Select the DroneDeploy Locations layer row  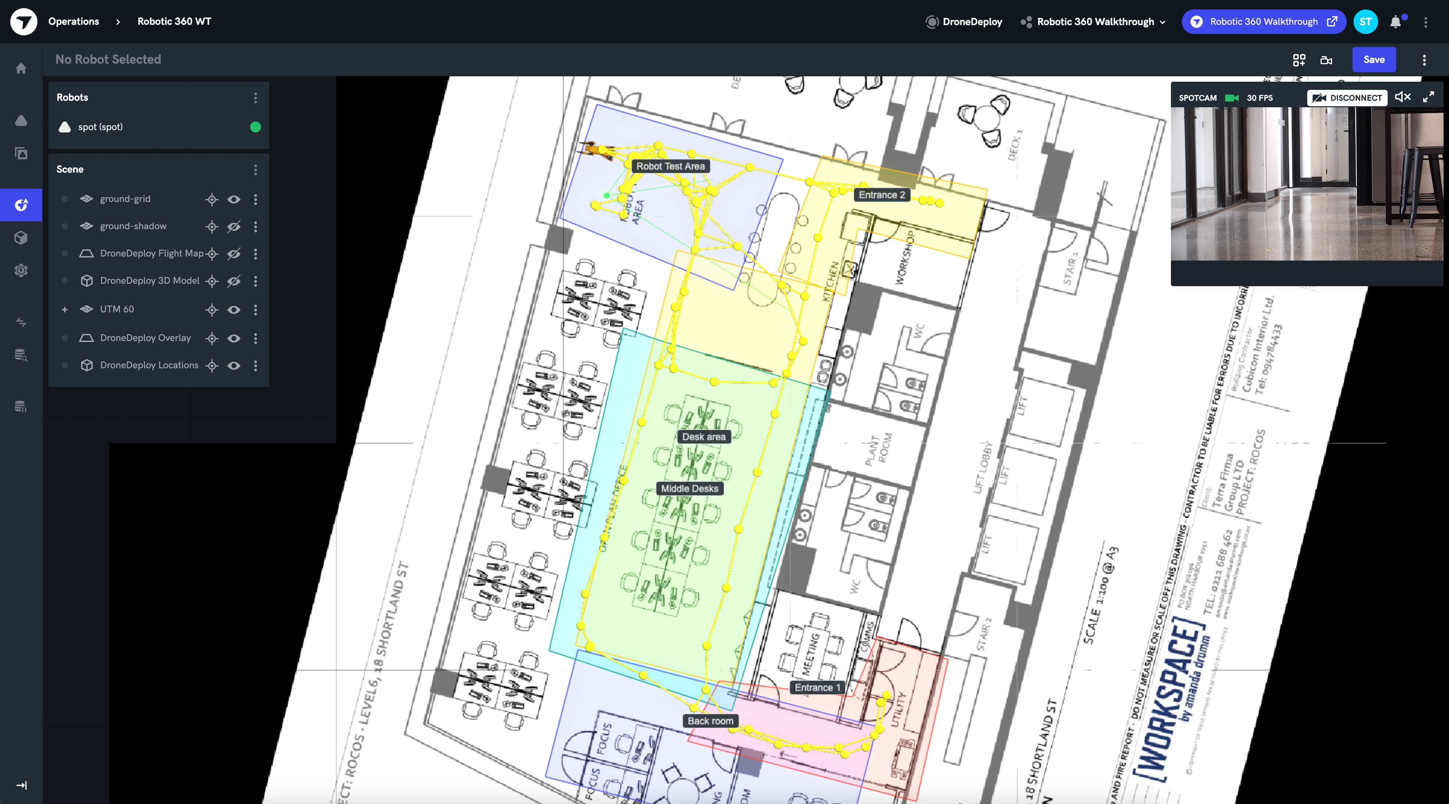click(x=158, y=366)
